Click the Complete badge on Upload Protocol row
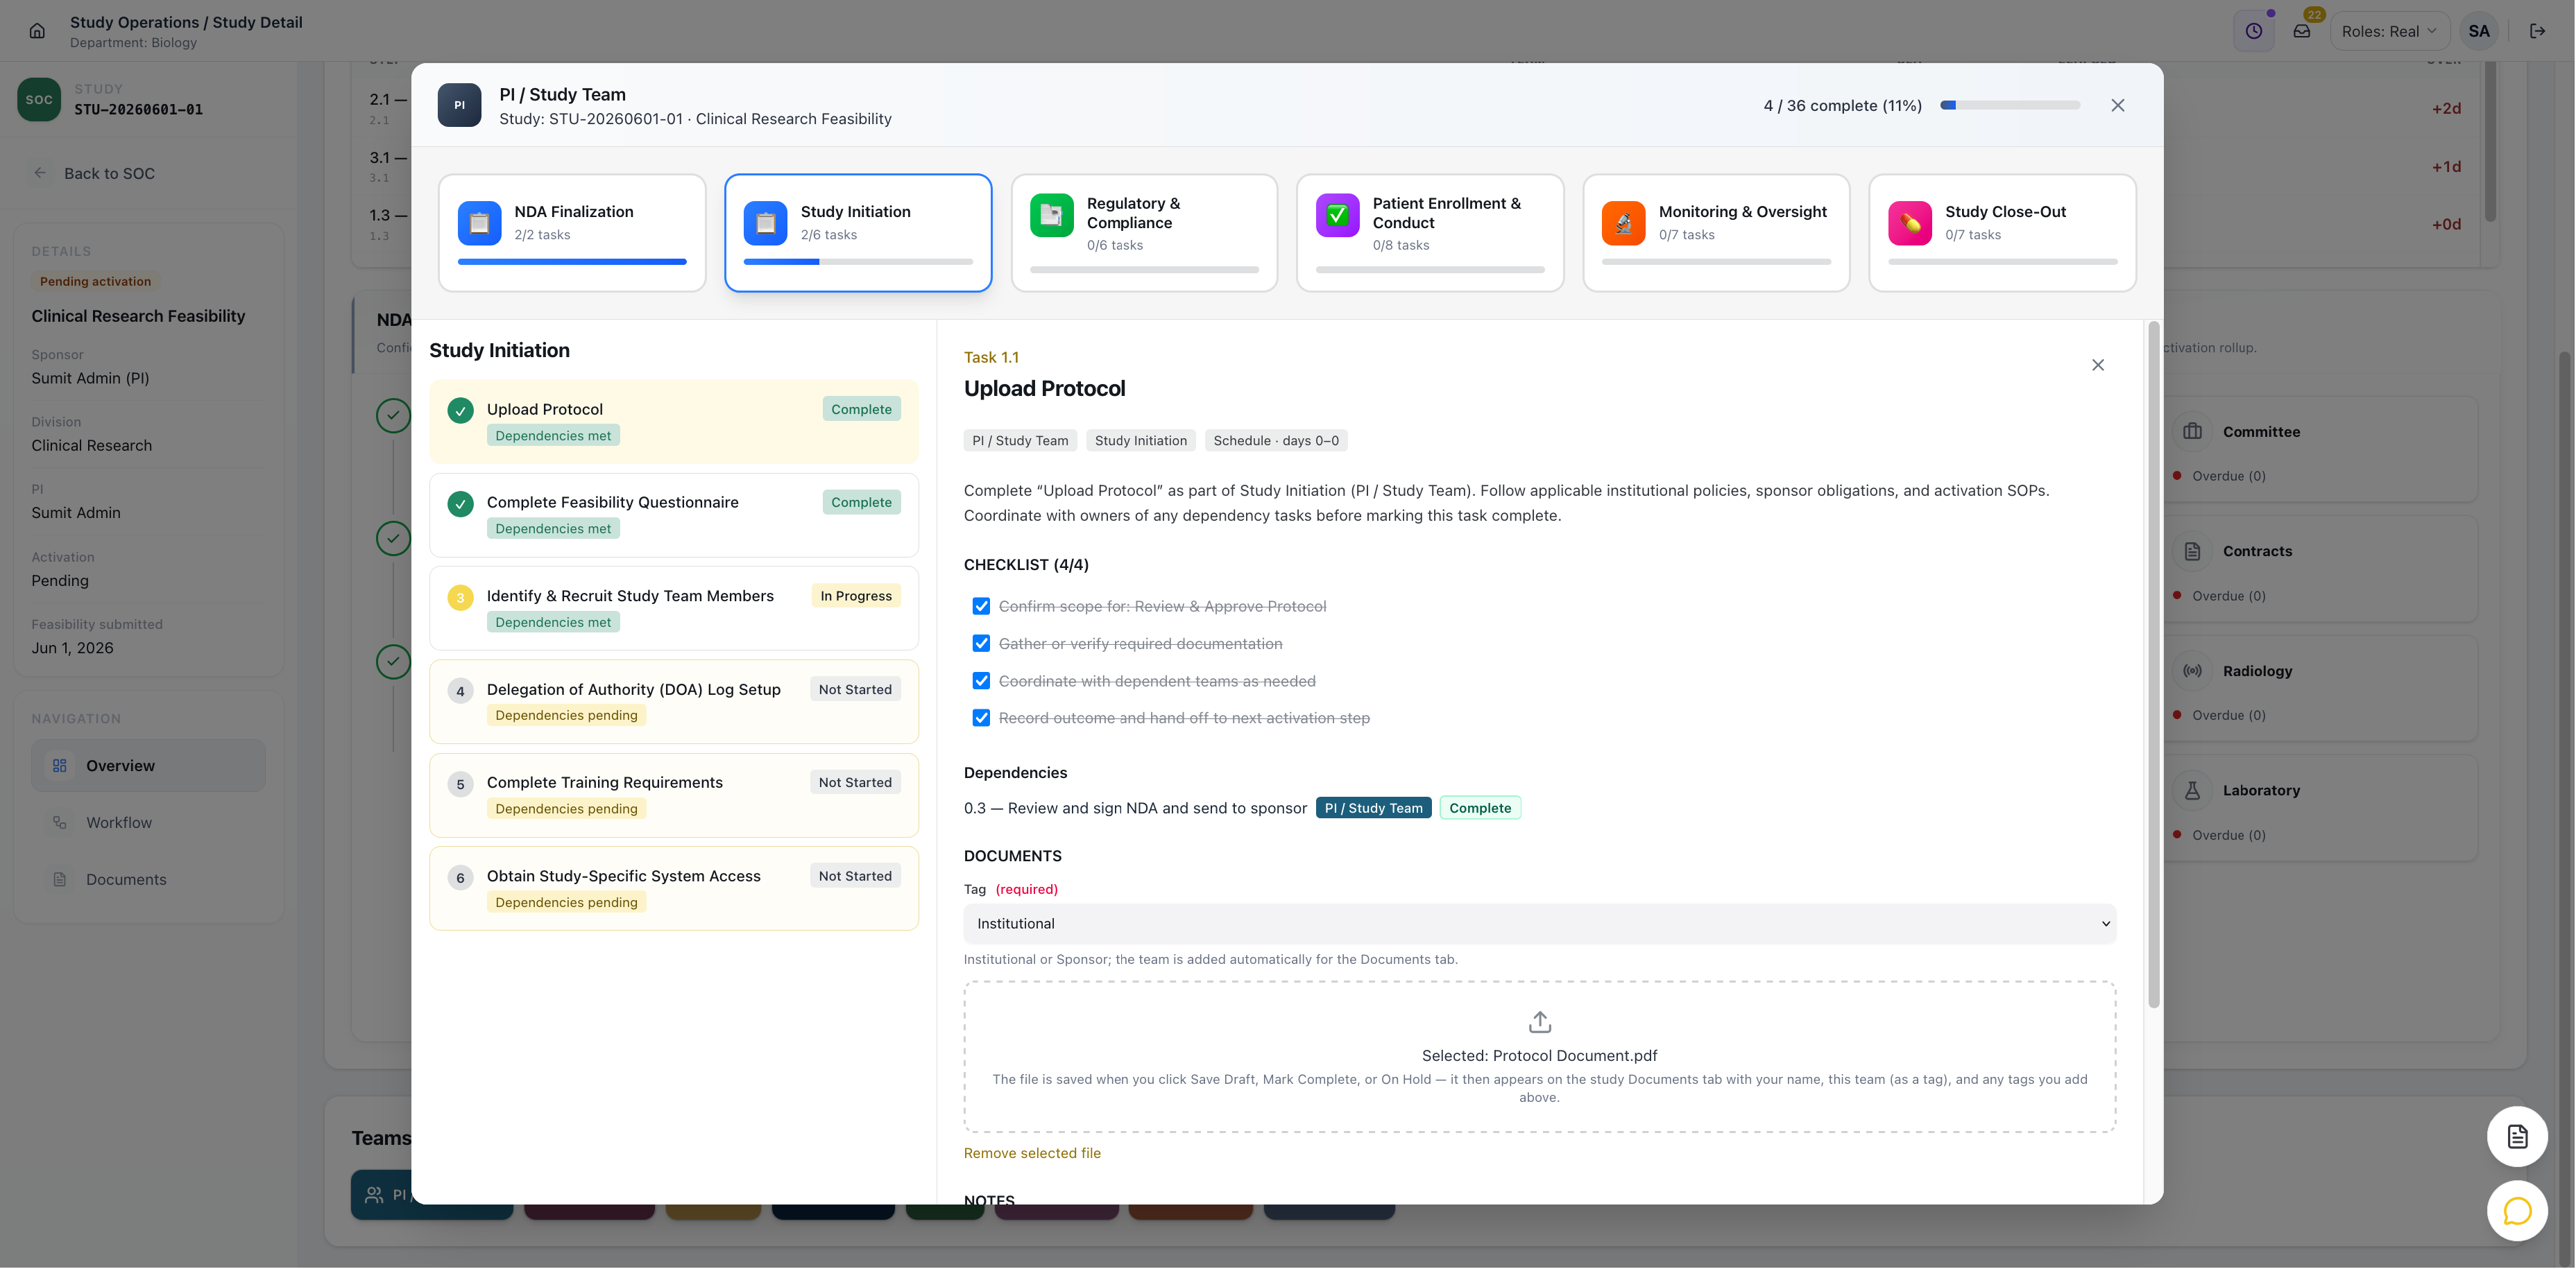2576x1269 pixels. tap(861, 408)
